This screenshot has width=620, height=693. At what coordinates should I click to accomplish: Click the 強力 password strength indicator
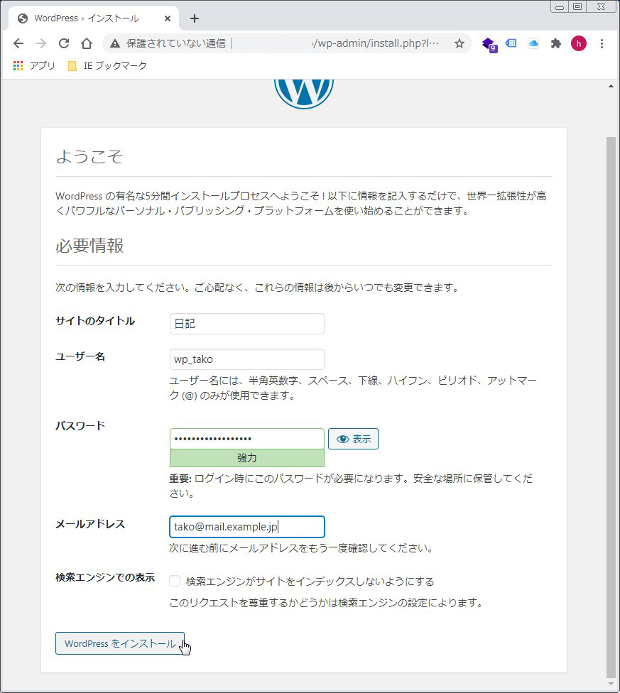(x=247, y=458)
